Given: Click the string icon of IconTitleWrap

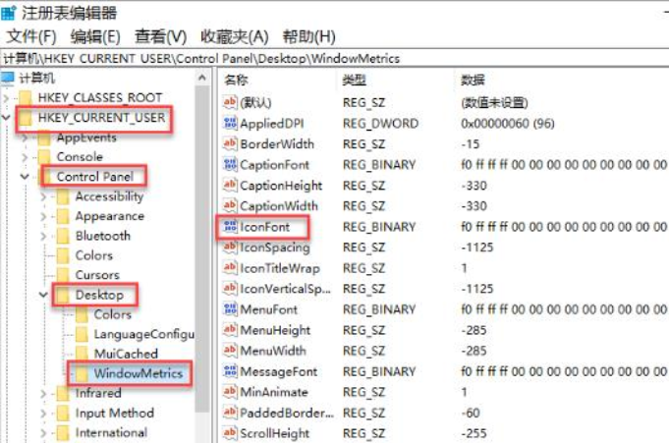Looking at the screenshot, I should (230, 268).
